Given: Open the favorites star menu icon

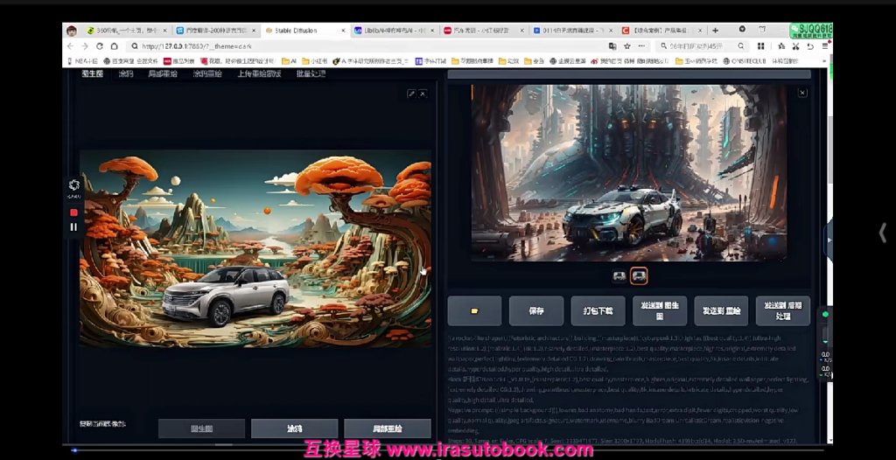Looking at the screenshot, I should point(781,46).
